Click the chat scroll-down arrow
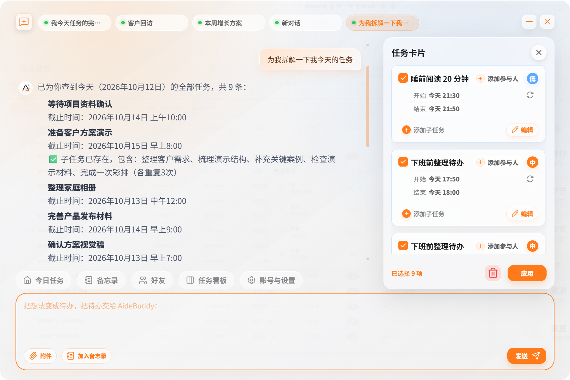The width and height of the screenshot is (570, 380). (368, 259)
